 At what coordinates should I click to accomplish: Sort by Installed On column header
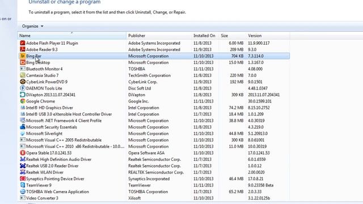tap(205, 36)
